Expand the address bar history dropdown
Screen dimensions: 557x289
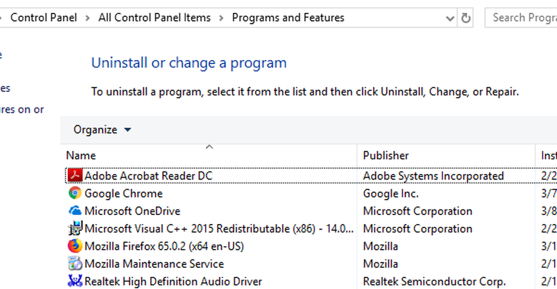coord(450,18)
